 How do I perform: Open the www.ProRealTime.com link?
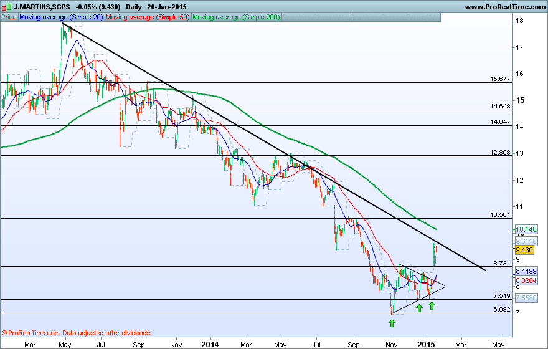pyautogui.click(x=505, y=7)
